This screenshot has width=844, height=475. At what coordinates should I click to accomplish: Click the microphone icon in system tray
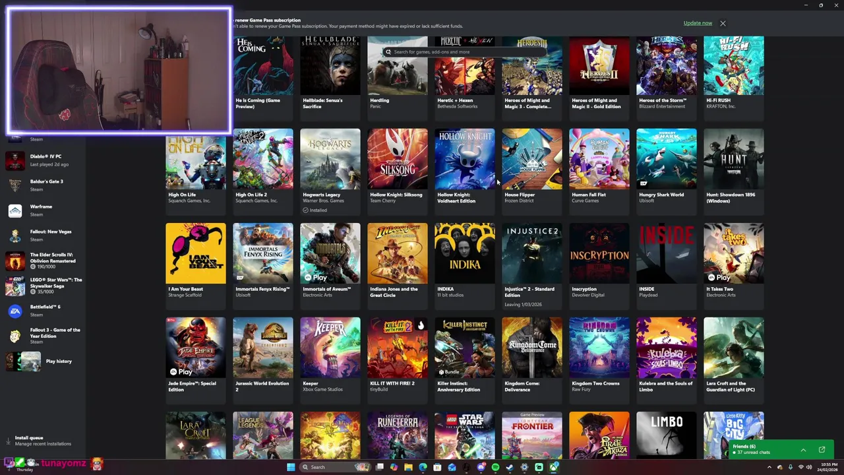click(x=791, y=467)
